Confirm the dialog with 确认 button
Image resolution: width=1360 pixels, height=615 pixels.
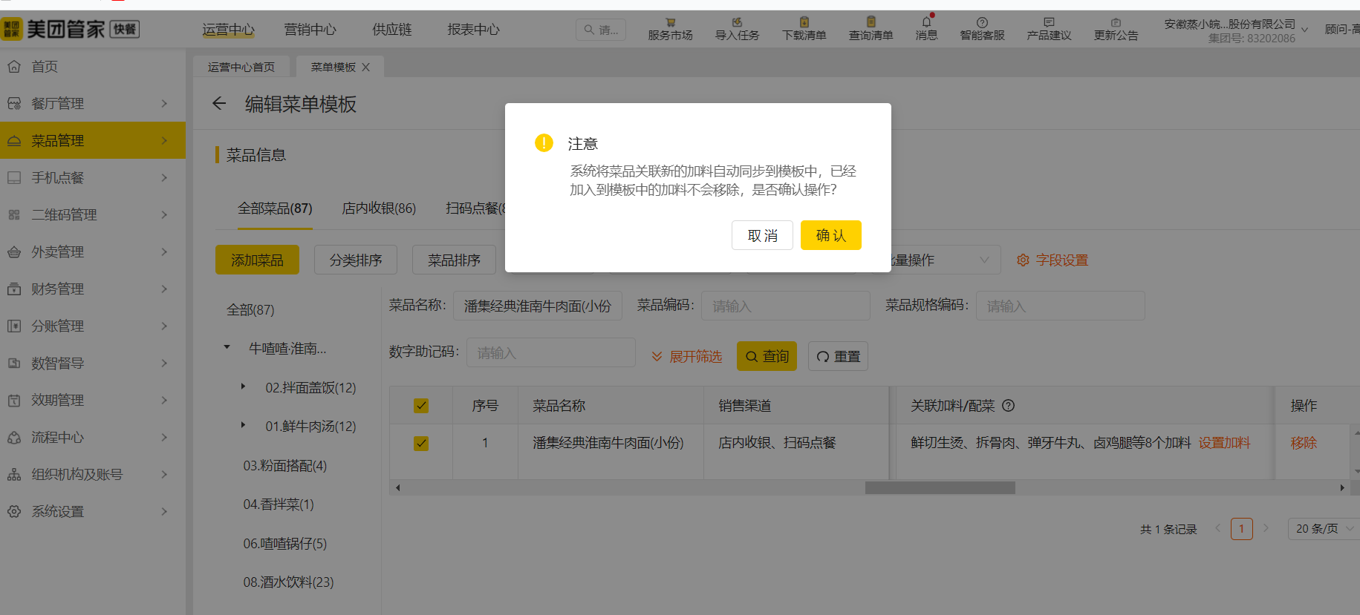(830, 235)
